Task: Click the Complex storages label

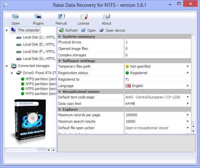Action: click(x=72, y=55)
